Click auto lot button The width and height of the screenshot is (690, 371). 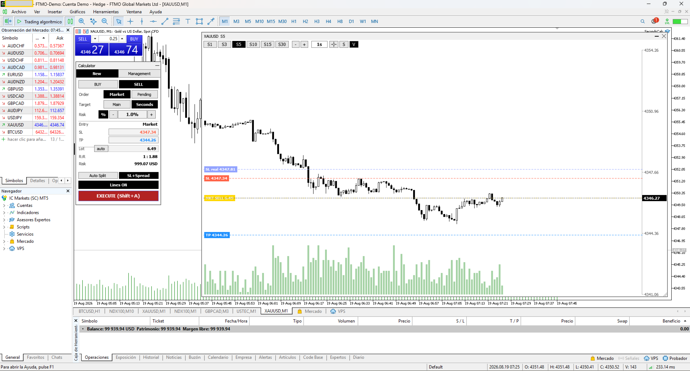pyautogui.click(x=101, y=149)
